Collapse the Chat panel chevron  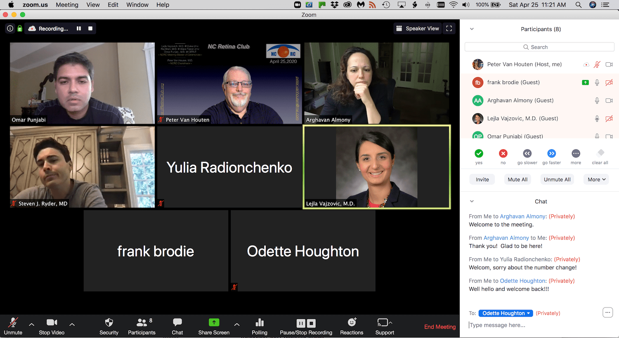(472, 202)
